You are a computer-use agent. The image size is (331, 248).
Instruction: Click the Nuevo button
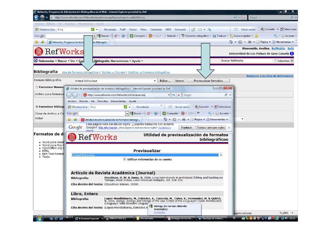tap(179, 81)
